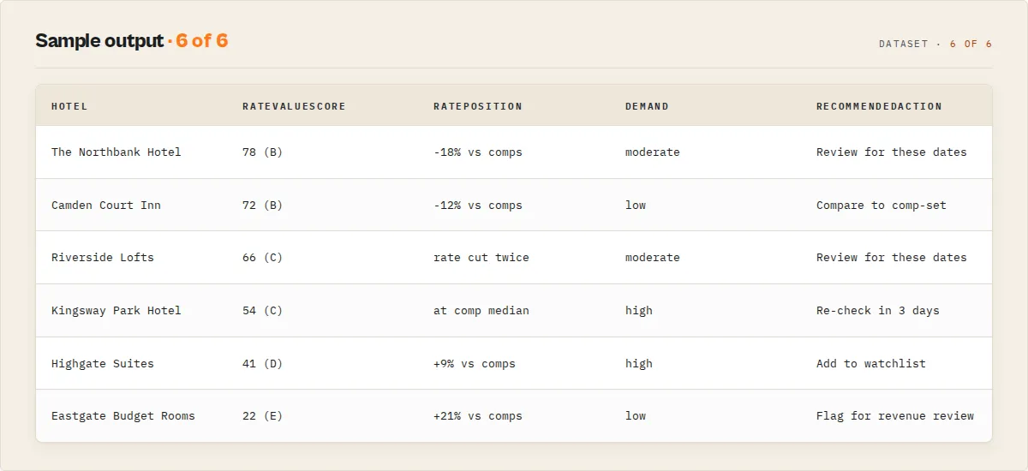Screen dimensions: 1028x471
Task: Click Kingsway Park Hotel's high demand cell
Action: [x=639, y=311]
